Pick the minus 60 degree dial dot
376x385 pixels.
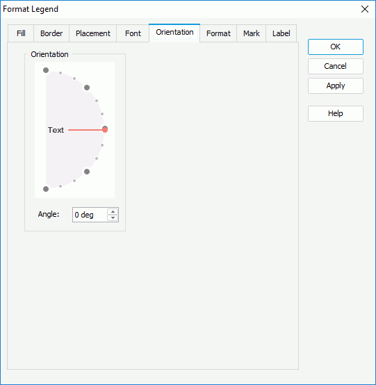(x=74, y=181)
